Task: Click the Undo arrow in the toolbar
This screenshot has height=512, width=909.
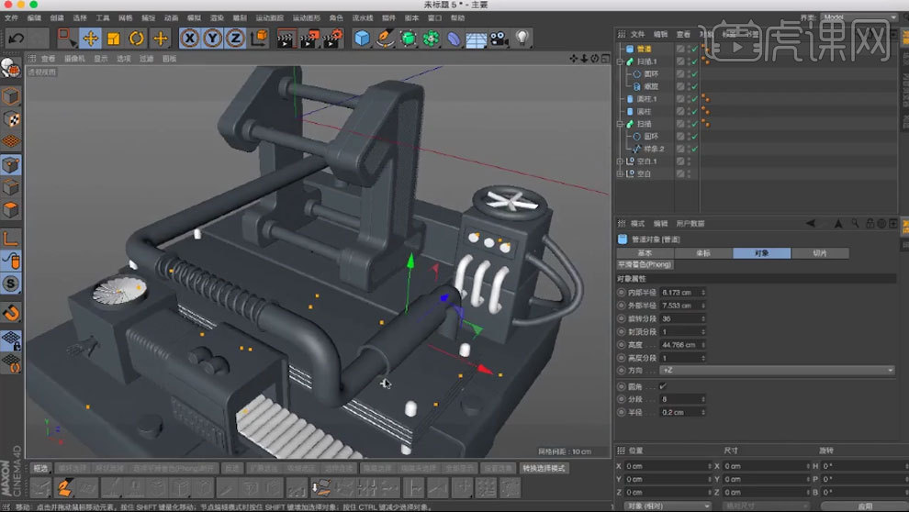Action: [x=16, y=38]
